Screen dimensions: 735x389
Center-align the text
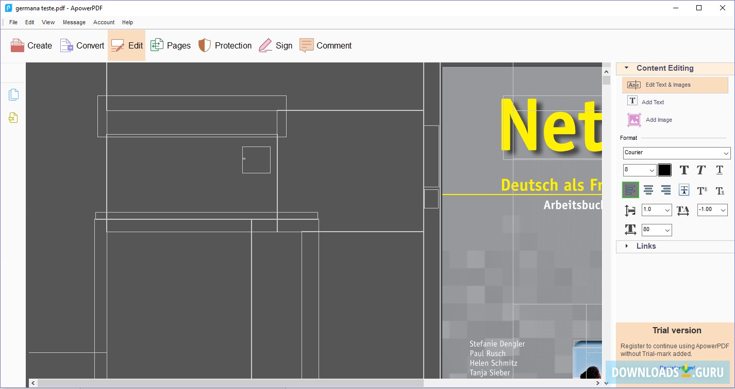pyautogui.click(x=648, y=190)
